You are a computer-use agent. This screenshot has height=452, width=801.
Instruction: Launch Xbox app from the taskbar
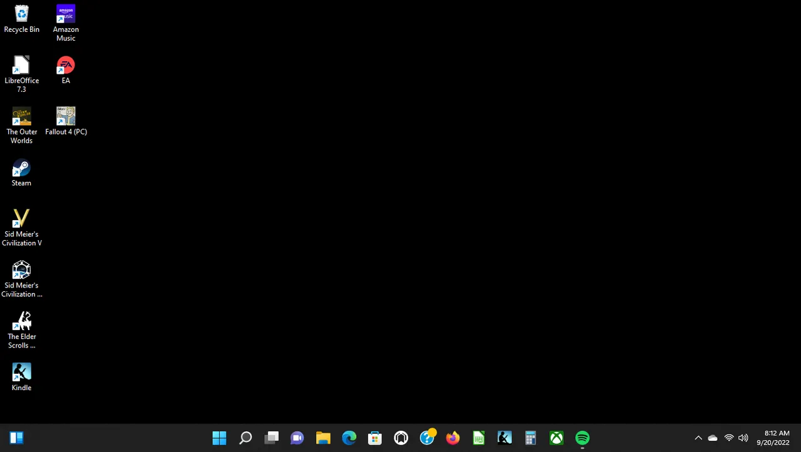pos(556,438)
